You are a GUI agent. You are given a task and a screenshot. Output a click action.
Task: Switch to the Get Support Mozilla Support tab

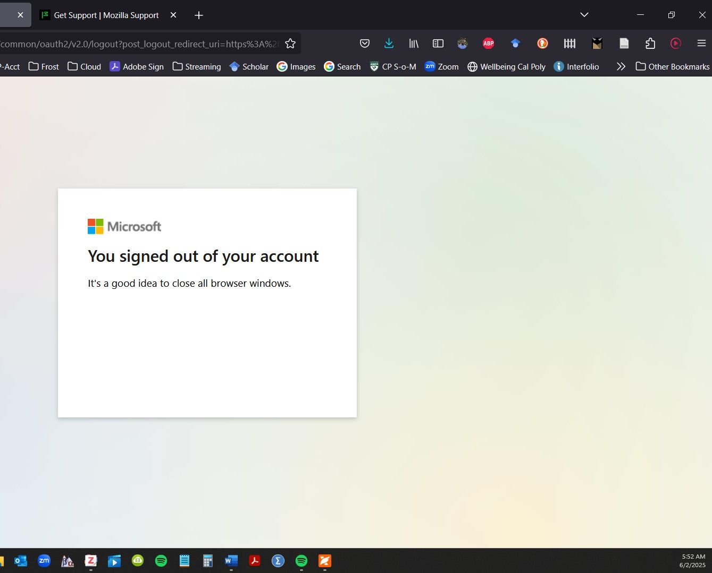106,15
